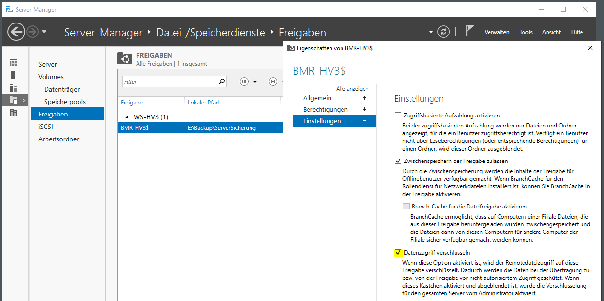Click the path E:\Backup\ServerSicherung cell
This screenshot has width=604, height=301.
pos(222,128)
